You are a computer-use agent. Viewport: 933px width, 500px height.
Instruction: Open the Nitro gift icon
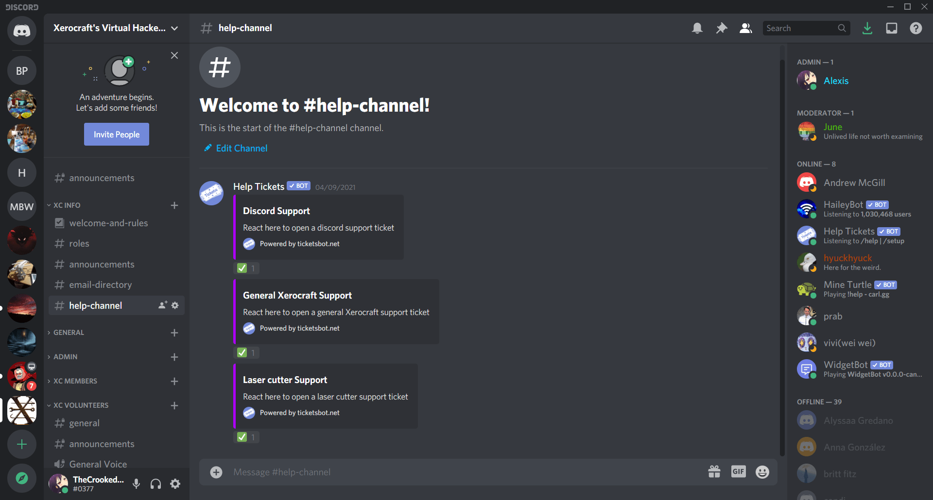(x=714, y=472)
